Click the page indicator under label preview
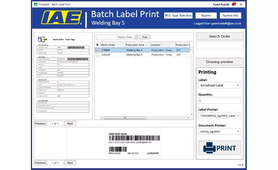Screen dimensions: 278x170 (x=55, y=163)
